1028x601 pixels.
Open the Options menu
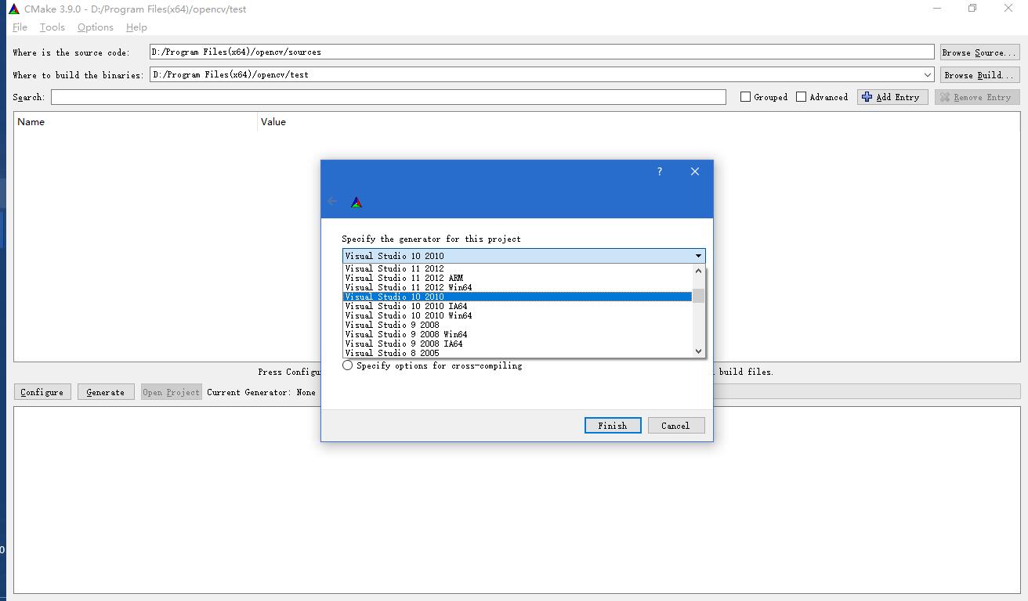pyautogui.click(x=96, y=27)
